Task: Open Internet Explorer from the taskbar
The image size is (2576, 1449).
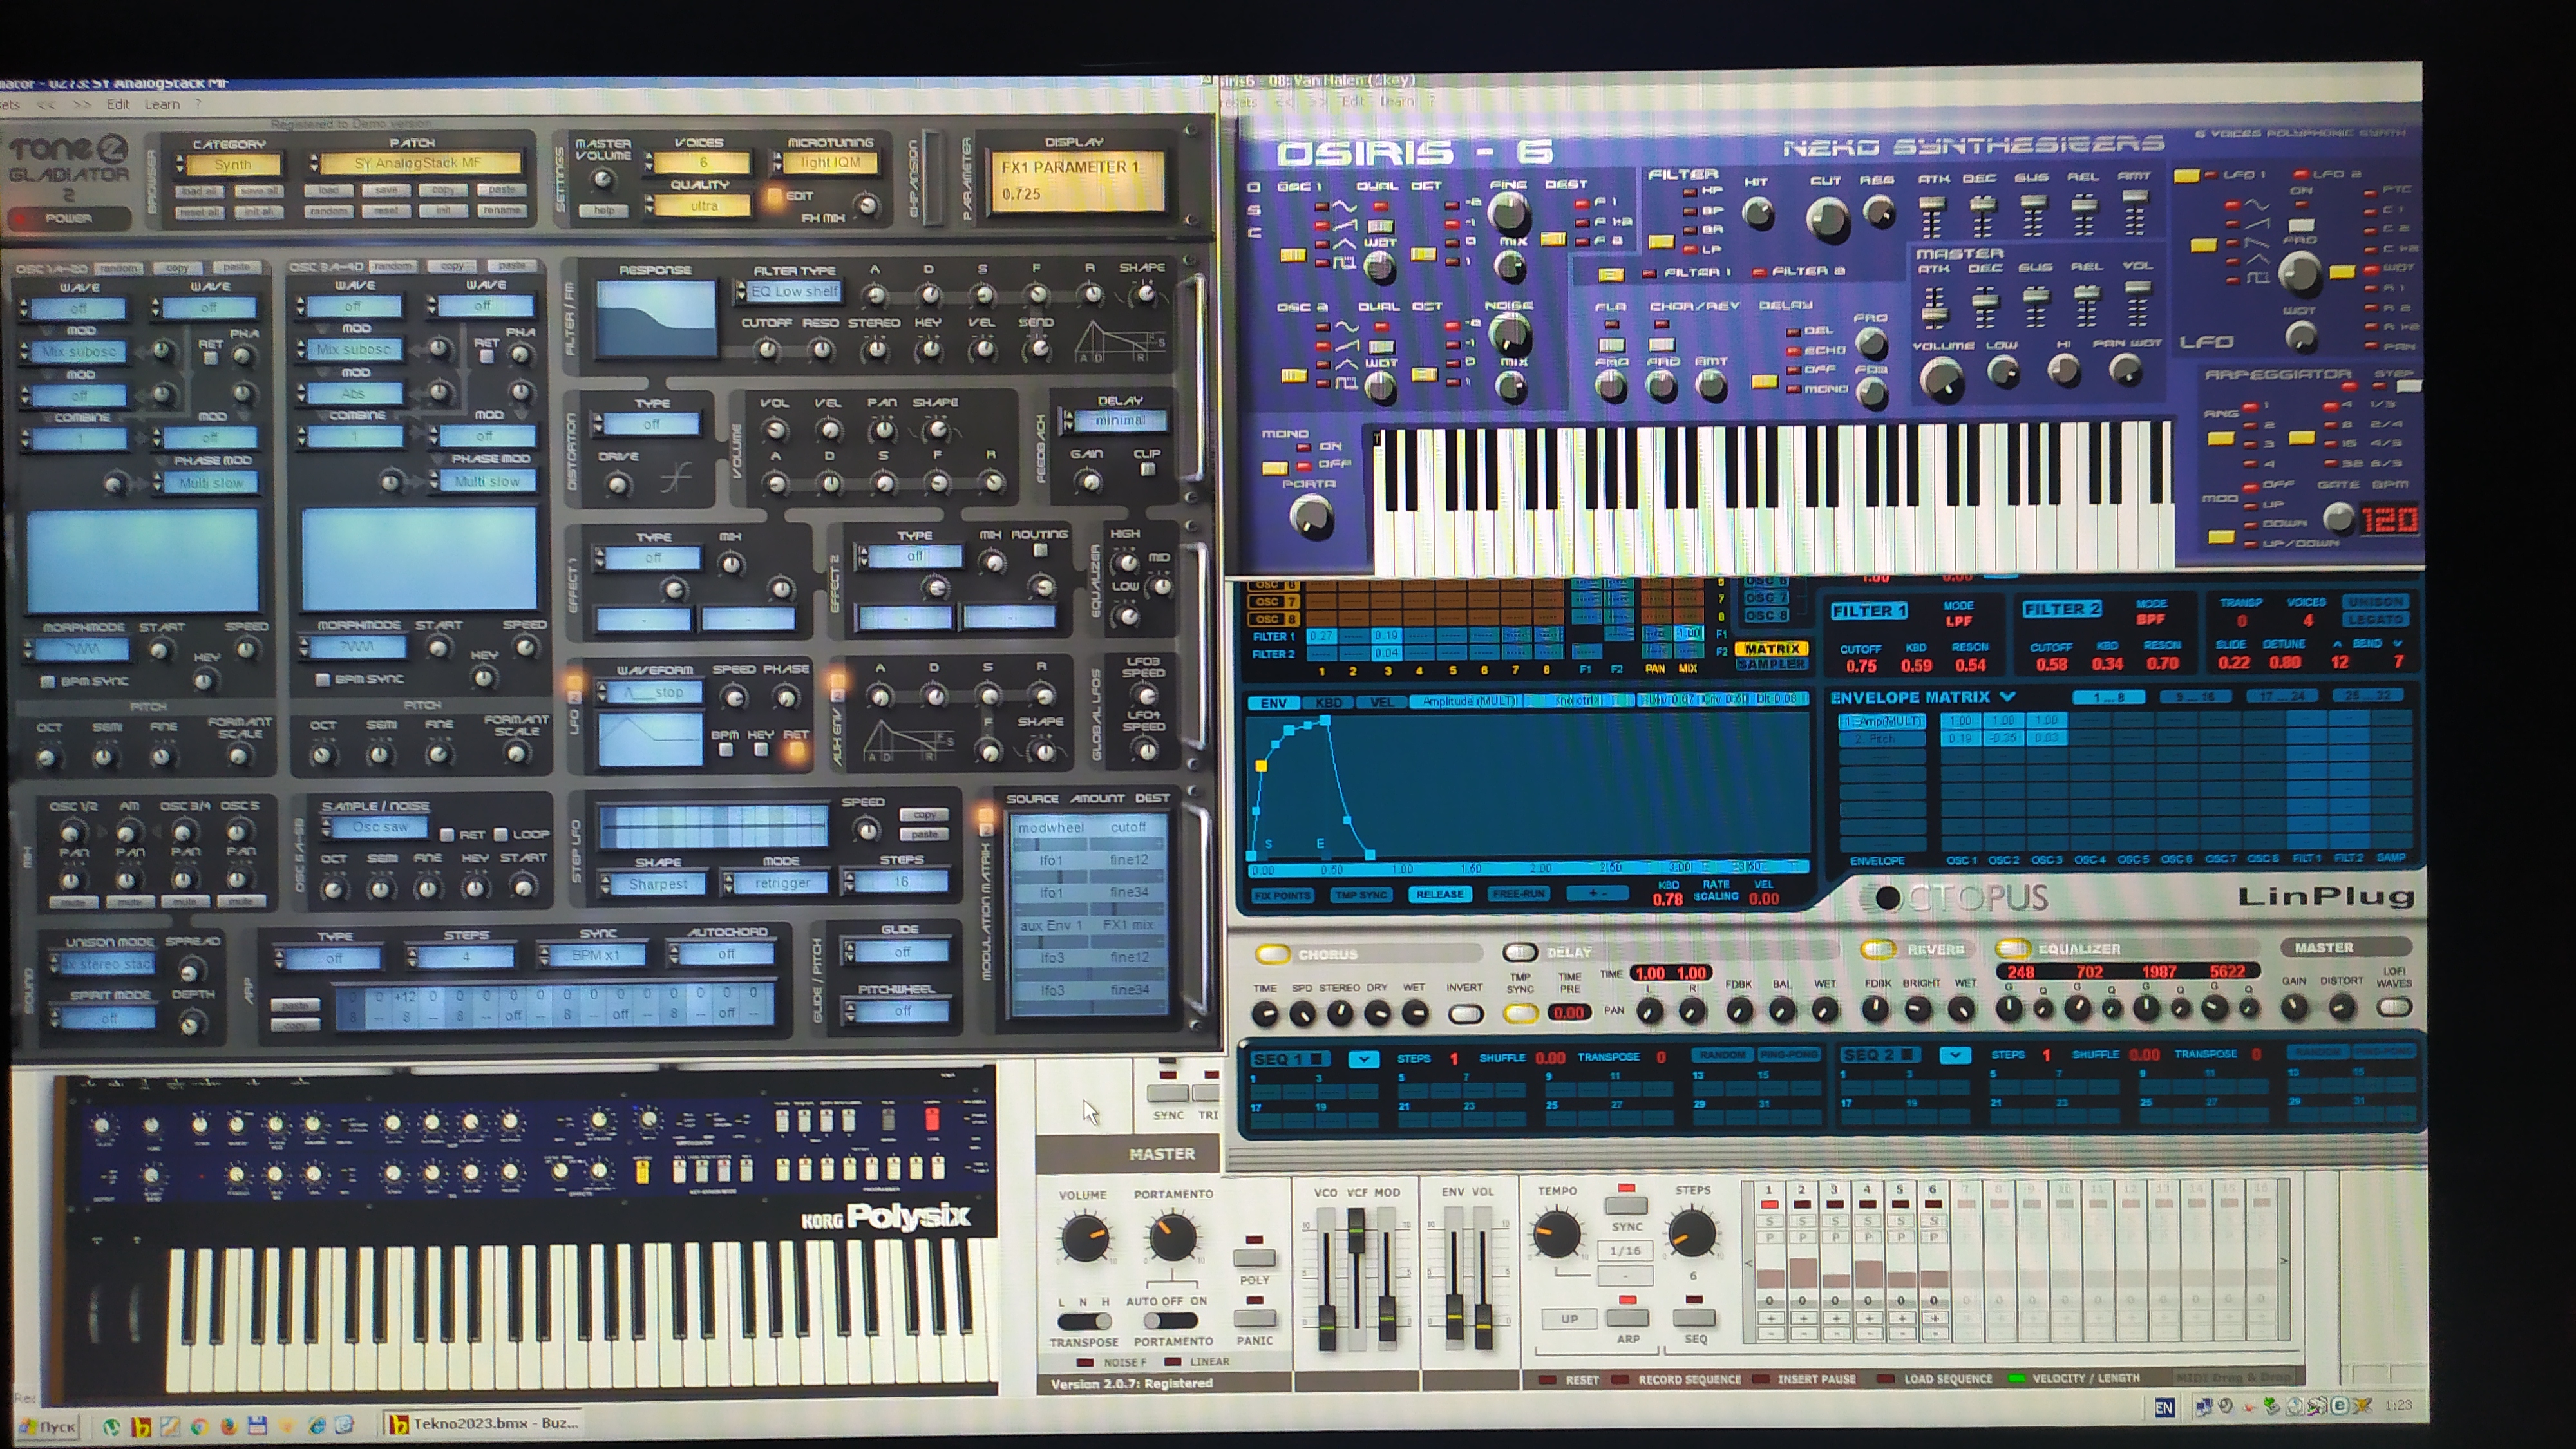Action: pos(317,1425)
